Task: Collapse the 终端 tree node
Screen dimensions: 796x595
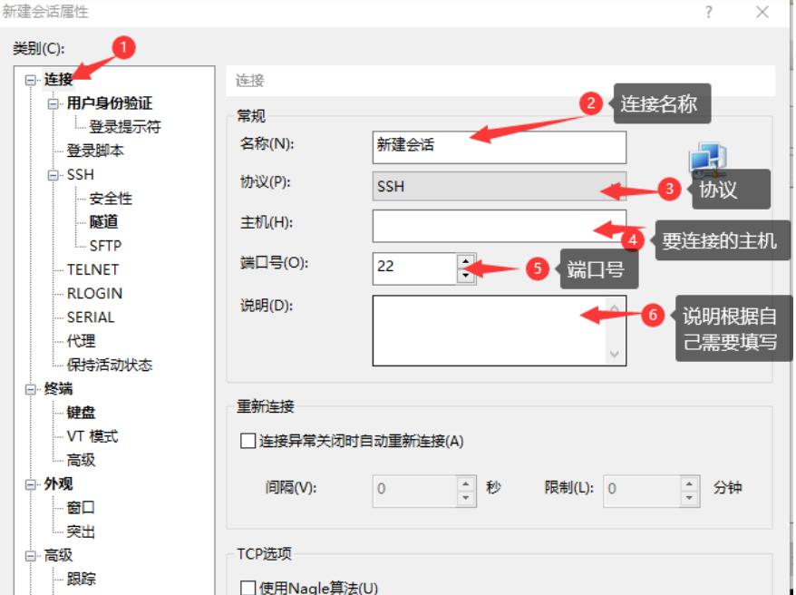Action: (31, 389)
